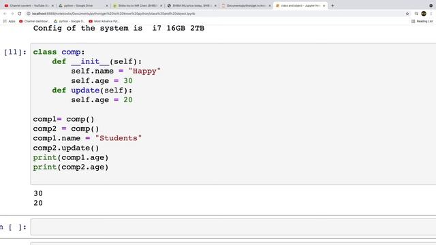Go back with the browser back arrow

tap(5, 14)
